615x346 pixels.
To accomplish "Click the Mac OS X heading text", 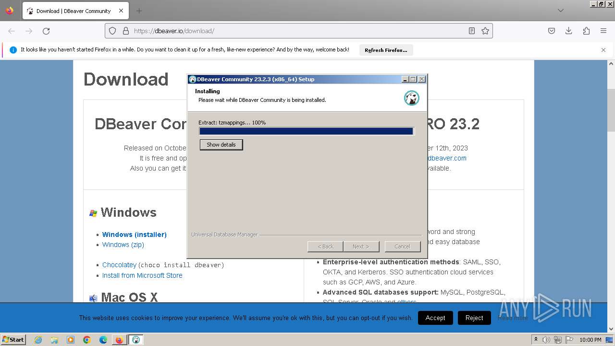I will click(129, 297).
